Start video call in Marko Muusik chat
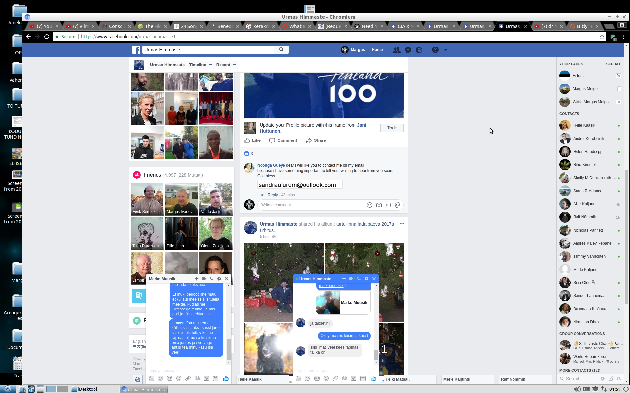The height and width of the screenshot is (393, 630). pos(204,279)
